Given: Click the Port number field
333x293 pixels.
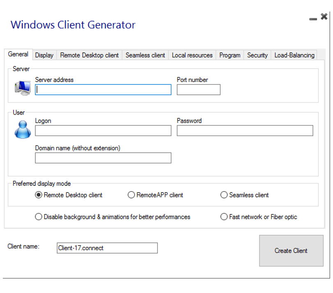Looking at the screenshot, I should pyautogui.click(x=199, y=89).
